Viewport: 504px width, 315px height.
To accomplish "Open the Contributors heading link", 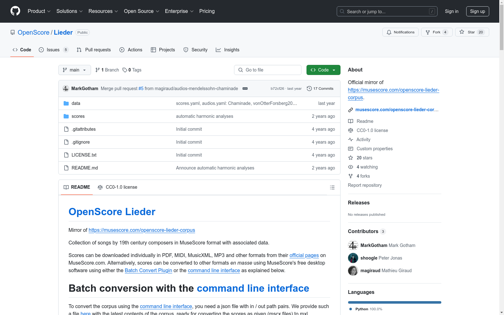I will tap(367, 231).
